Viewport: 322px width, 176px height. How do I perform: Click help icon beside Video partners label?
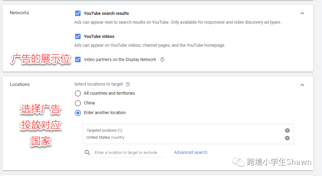pos(162,59)
